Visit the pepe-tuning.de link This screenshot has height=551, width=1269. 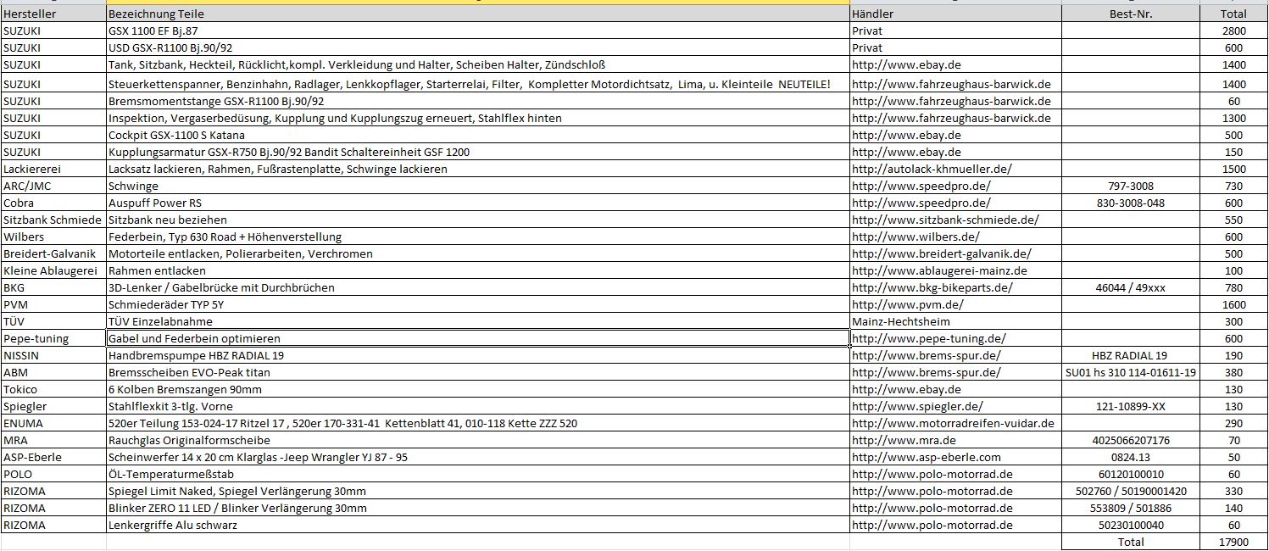tap(928, 339)
